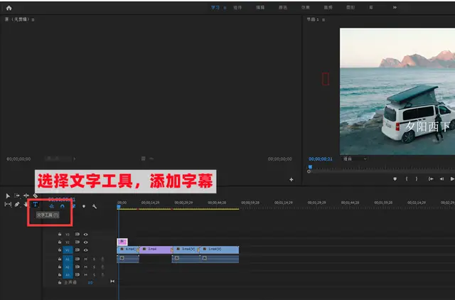Image resolution: width=455 pixels, height=300 pixels.
Task: Open the 学习 workspace menu icon
Action: coord(225,8)
